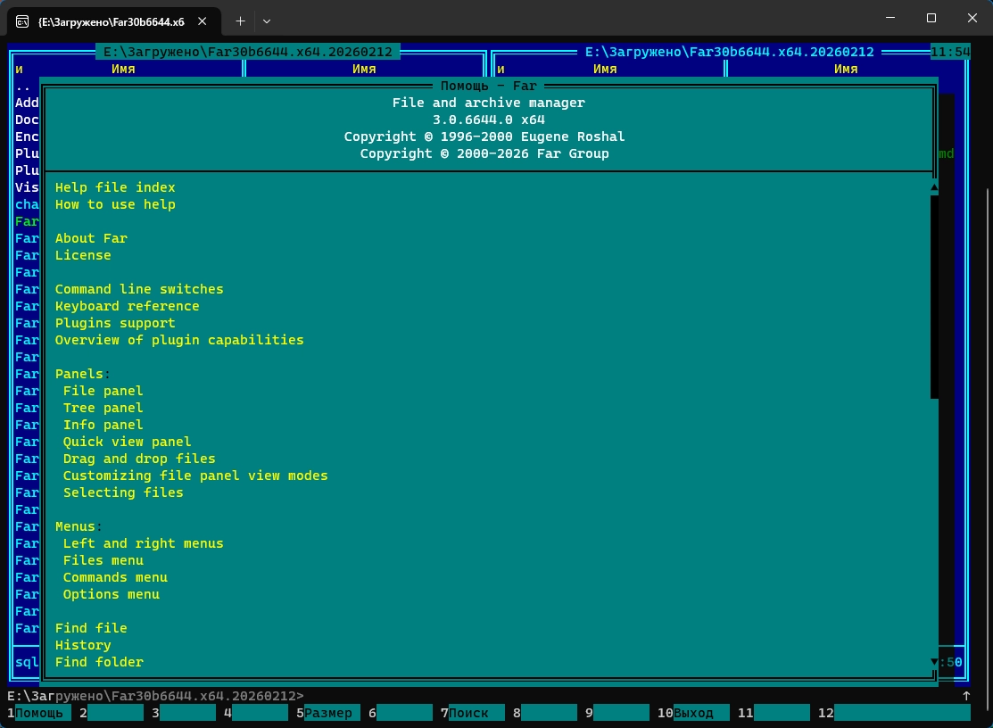Click F1 Помощь key bar button
Screen dimensions: 993x728
click(39, 713)
